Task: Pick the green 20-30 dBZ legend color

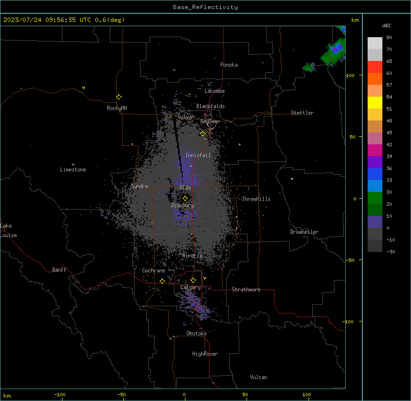Action: coord(375,198)
